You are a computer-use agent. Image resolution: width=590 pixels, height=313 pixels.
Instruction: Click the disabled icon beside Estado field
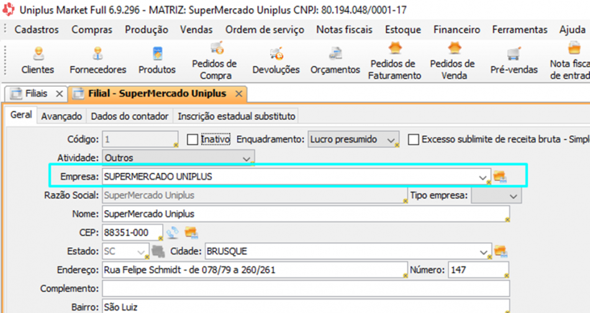pyautogui.click(x=158, y=251)
